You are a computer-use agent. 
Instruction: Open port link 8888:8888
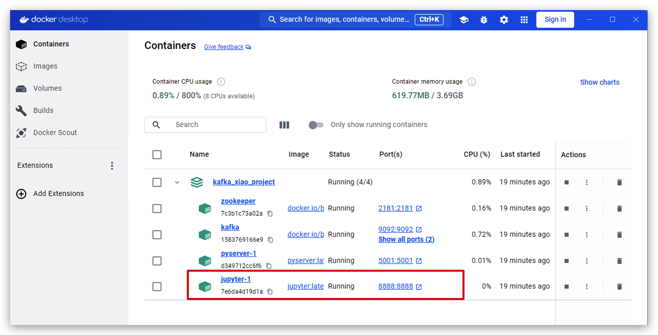click(x=395, y=286)
